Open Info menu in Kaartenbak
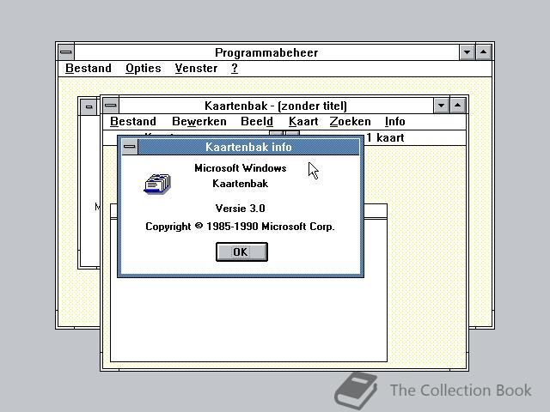 (x=394, y=121)
